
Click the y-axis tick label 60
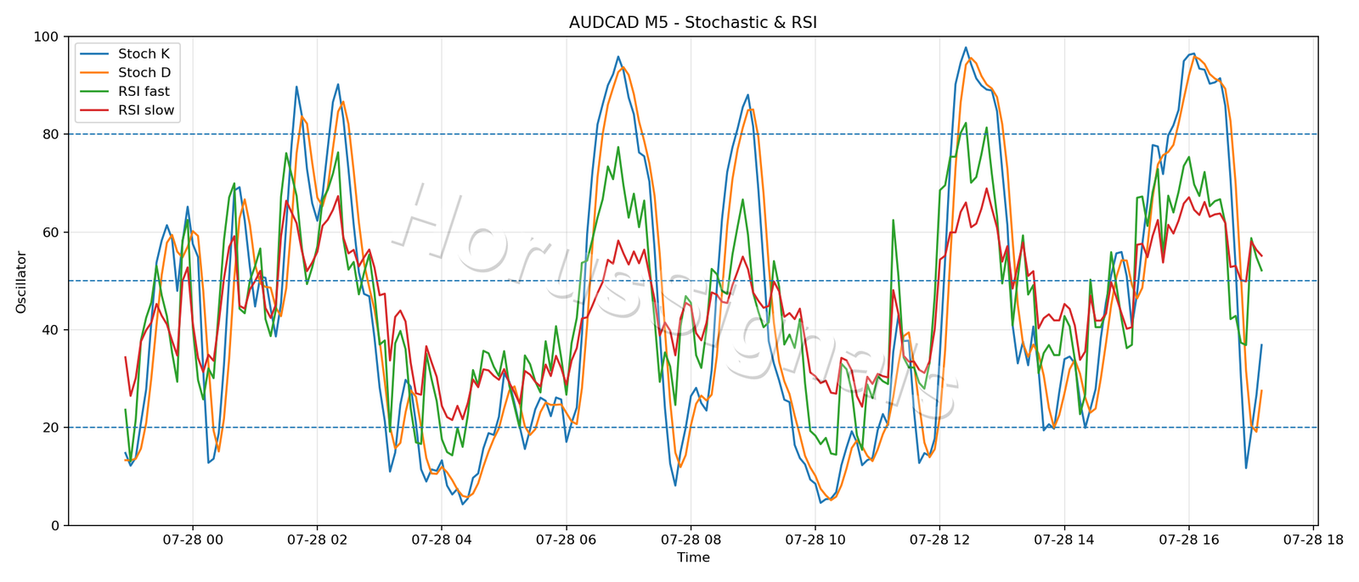click(x=50, y=232)
